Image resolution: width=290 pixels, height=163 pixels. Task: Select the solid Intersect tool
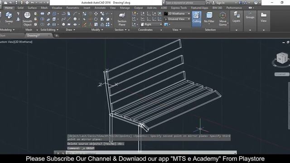[42, 24]
